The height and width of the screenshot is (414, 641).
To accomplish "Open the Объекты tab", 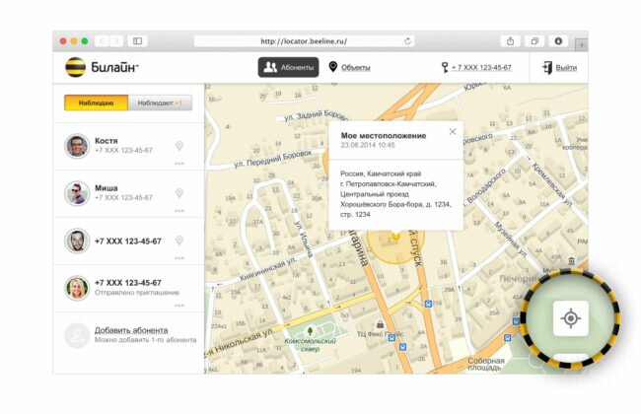I will coord(356,67).
